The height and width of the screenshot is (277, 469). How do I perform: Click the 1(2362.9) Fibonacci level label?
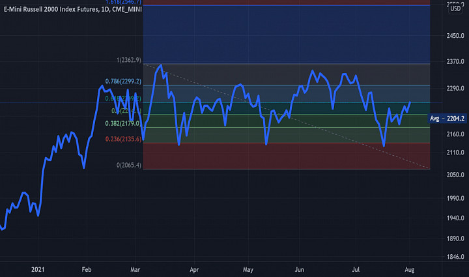pos(128,60)
